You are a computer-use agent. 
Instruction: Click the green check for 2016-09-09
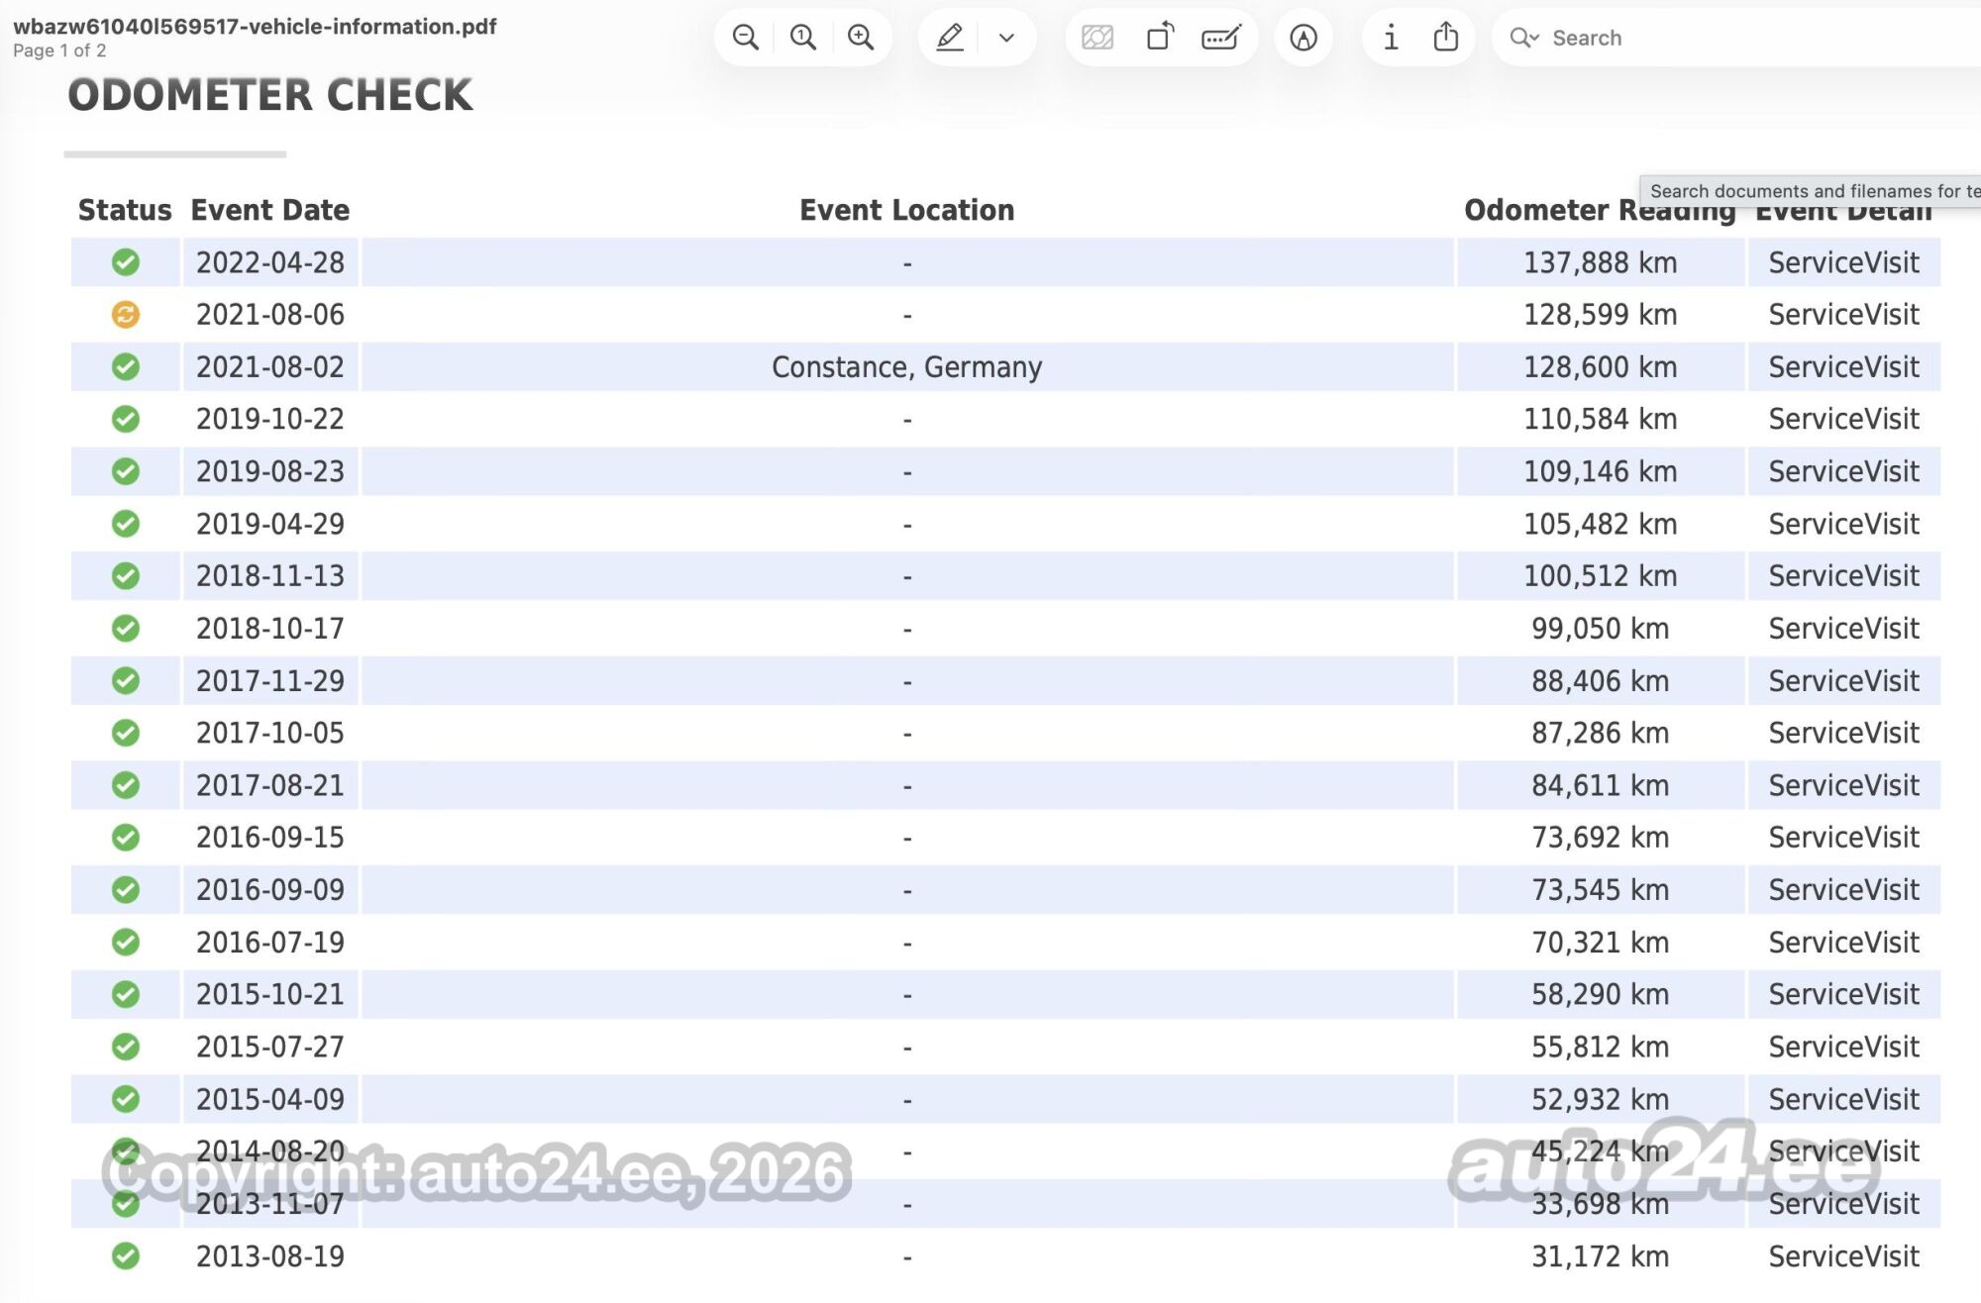(x=126, y=890)
